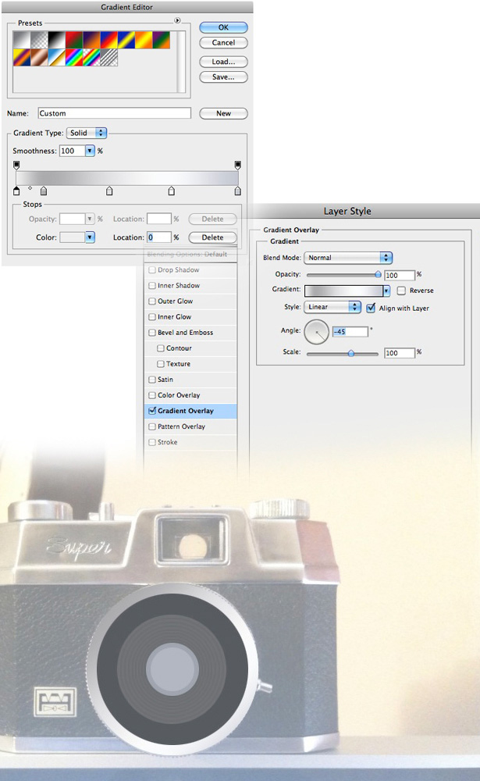480x781 pixels.
Task: Click the Angle value field
Action: pyautogui.click(x=350, y=332)
